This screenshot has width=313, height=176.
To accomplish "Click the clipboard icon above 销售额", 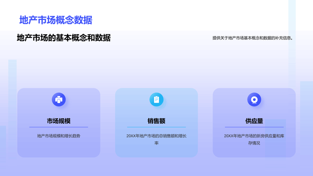I will pos(156,100).
